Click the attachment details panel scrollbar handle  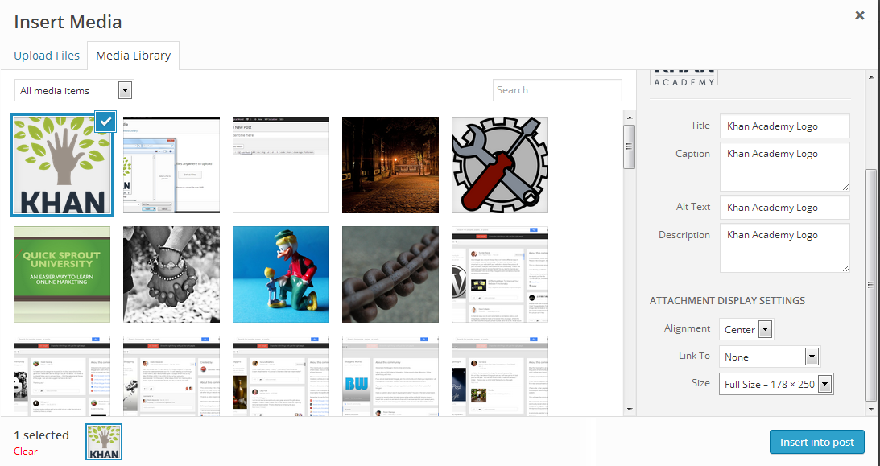[x=870, y=286]
